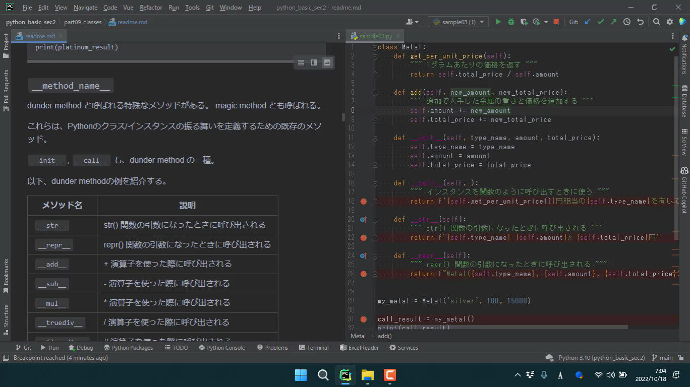Open the Refactor menu
The height and width of the screenshot is (387, 690).
pos(151,8)
